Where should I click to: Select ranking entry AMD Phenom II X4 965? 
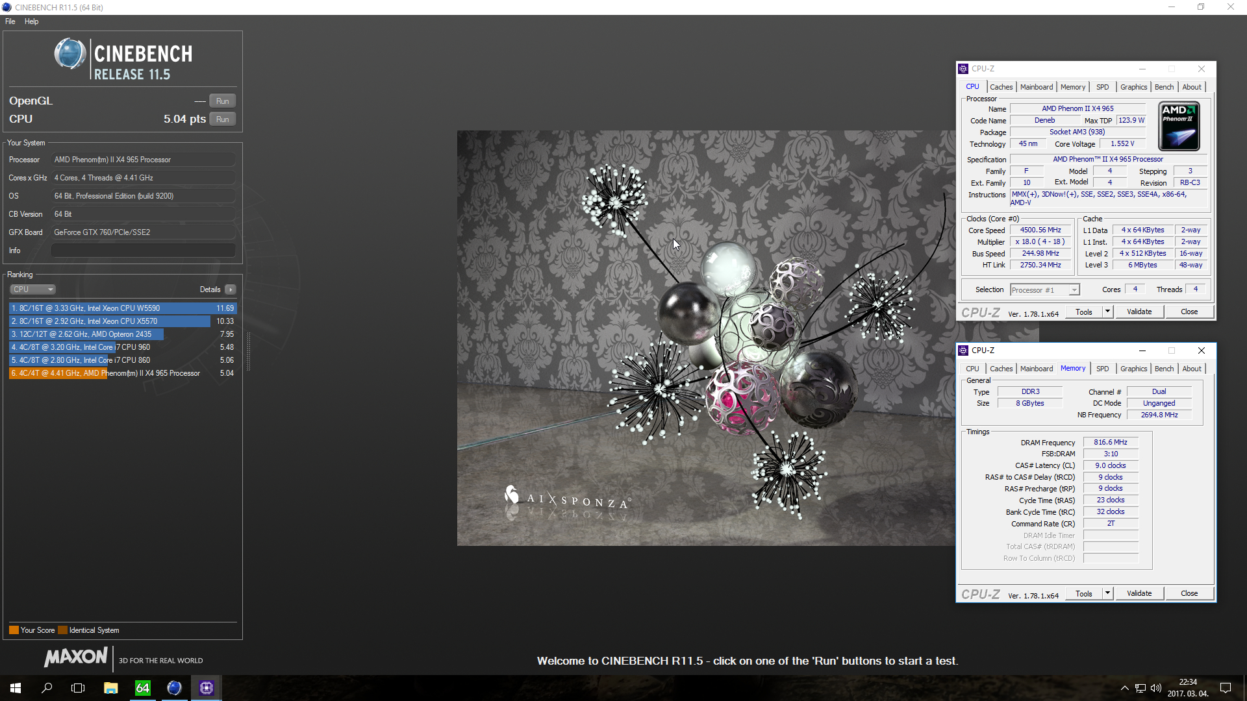point(123,373)
